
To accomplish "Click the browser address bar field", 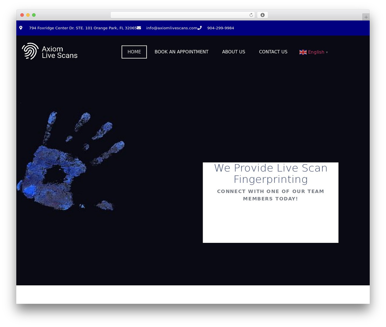I will [183, 15].
